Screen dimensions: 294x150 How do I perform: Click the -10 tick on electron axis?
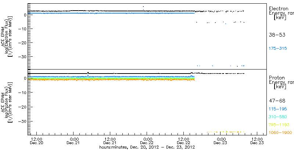22,29
